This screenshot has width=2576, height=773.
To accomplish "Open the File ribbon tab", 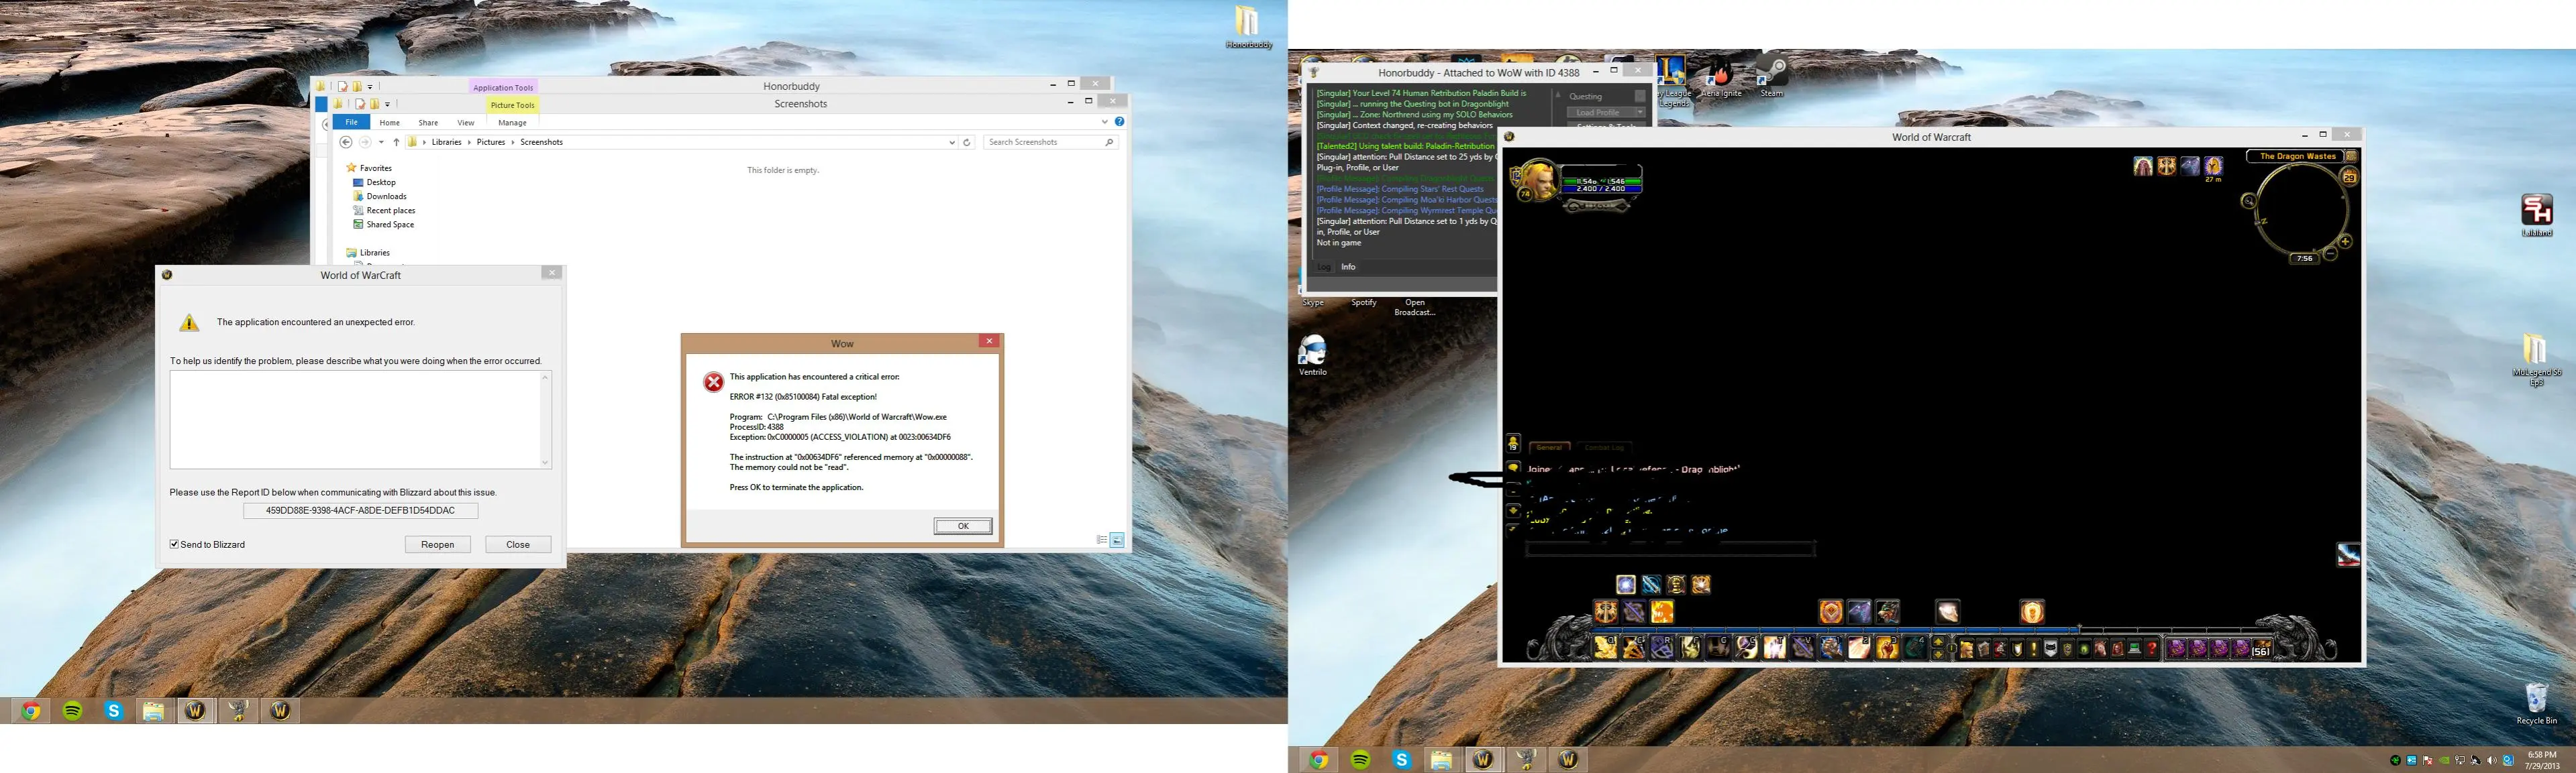I will pos(351,122).
